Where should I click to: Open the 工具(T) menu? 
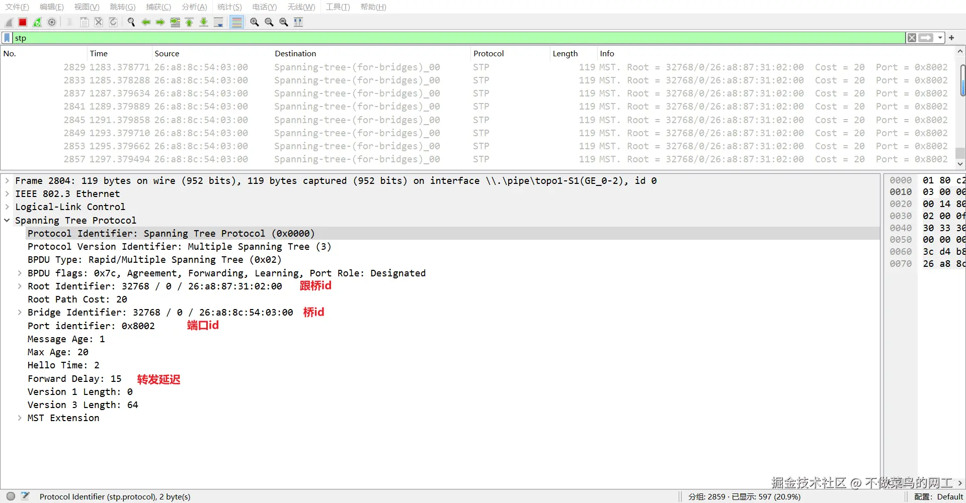pyautogui.click(x=338, y=7)
